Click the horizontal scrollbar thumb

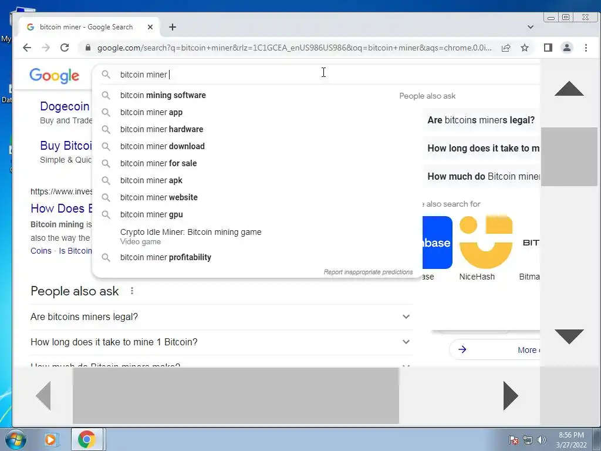pos(236,396)
